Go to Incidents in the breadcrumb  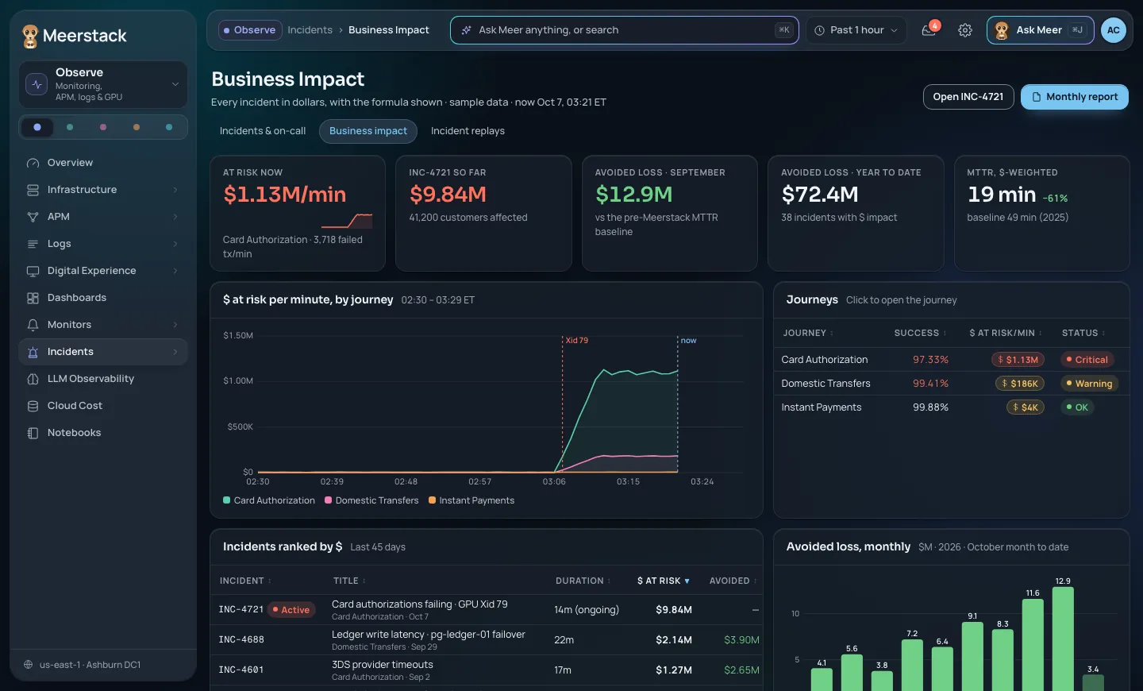(x=310, y=30)
